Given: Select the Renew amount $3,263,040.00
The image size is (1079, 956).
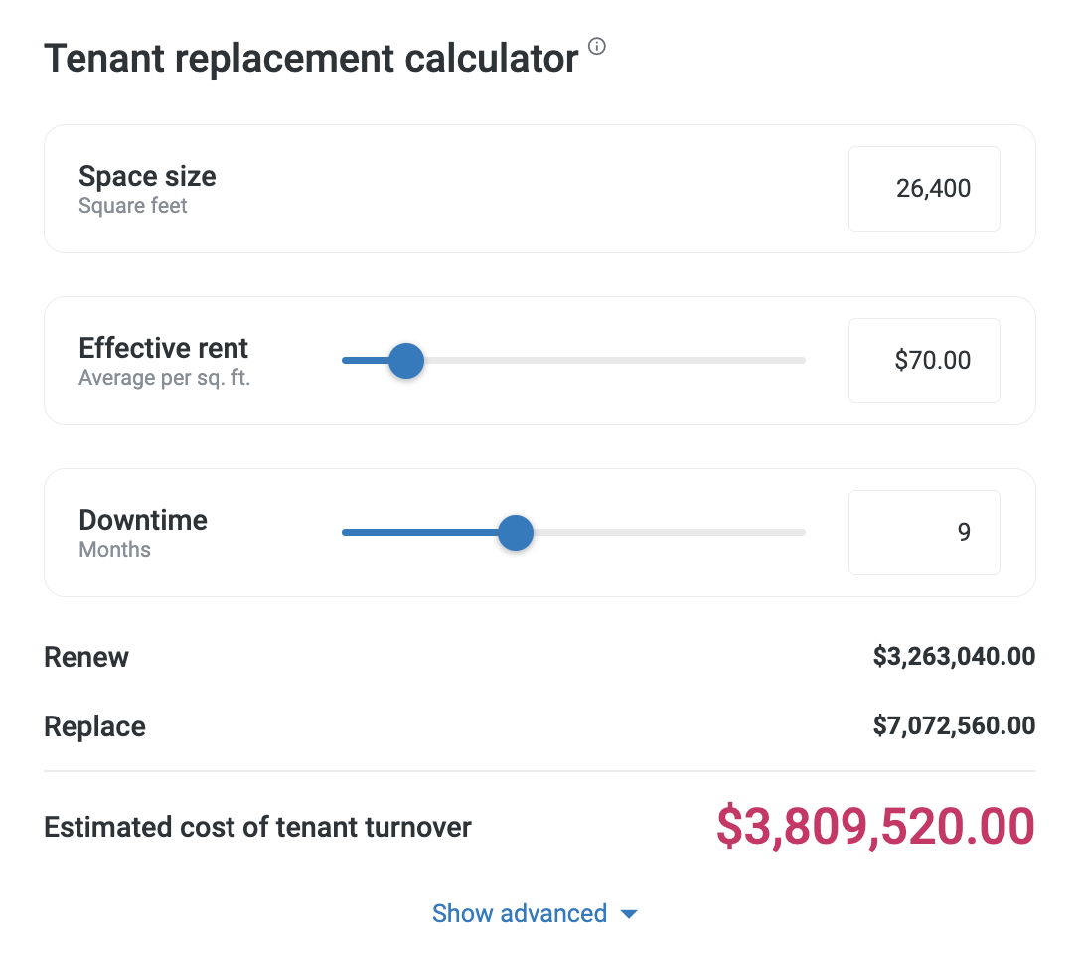Looking at the screenshot, I should click(x=954, y=657).
